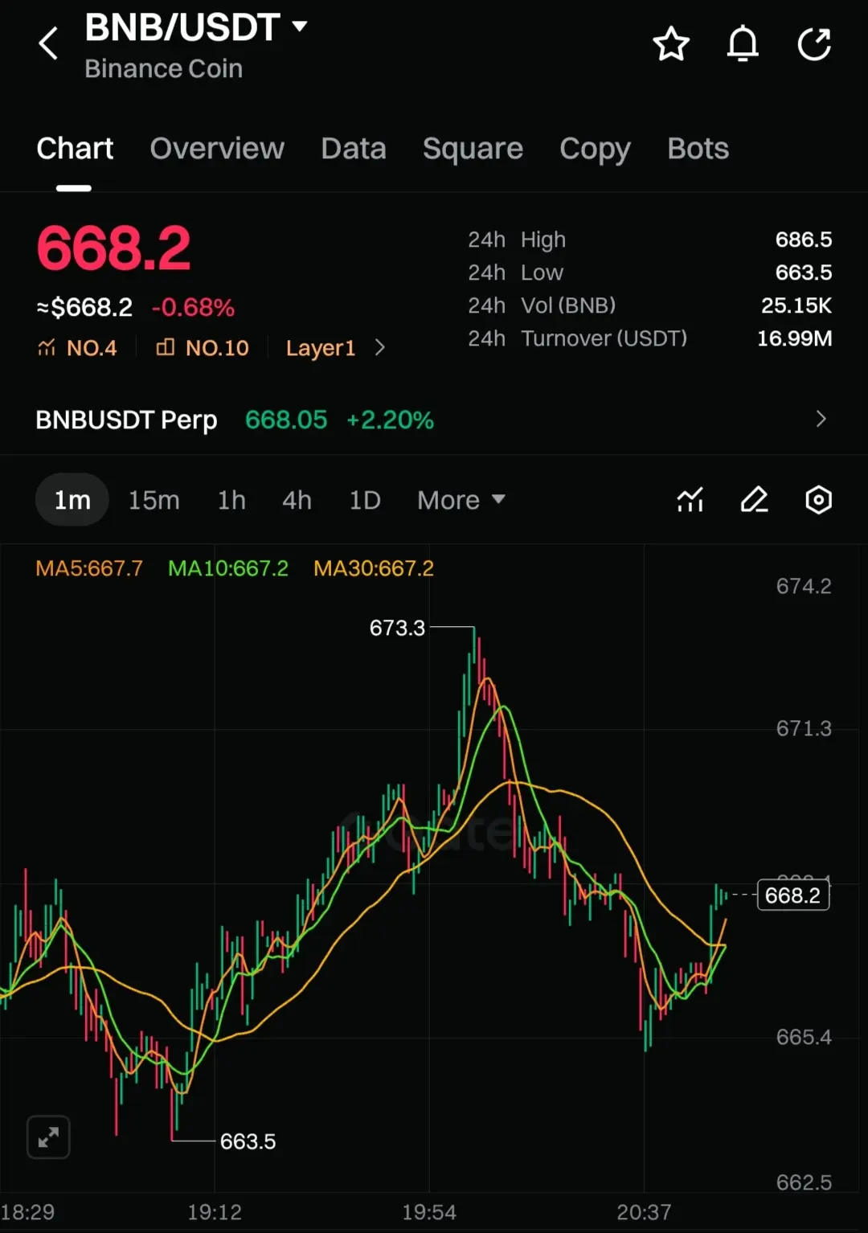Tap the 668.2 current price tag on axis
The width and height of the screenshot is (868, 1233).
[x=793, y=895]
